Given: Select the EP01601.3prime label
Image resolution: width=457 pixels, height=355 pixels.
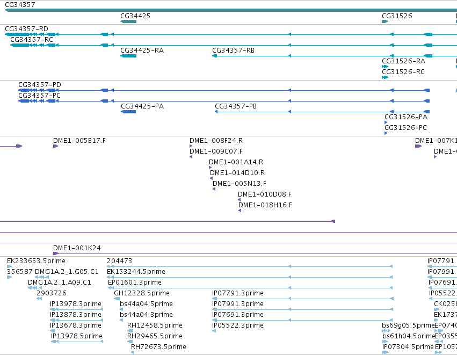Looking at the screenshot, I should pyautogui.click(x=135, y=282).
